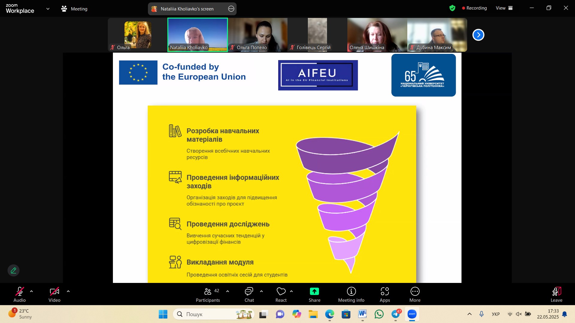Expand audio settings arrow

31,291
